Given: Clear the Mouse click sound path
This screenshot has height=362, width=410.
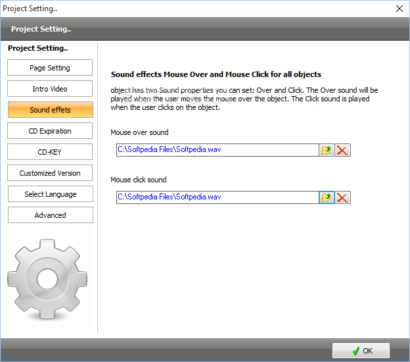Looking at the screenshot, I should click(342, 197).
